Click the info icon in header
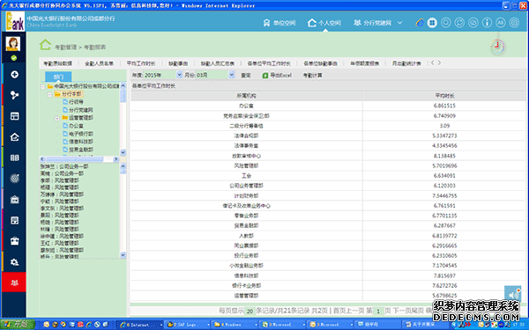 (487, 23)
